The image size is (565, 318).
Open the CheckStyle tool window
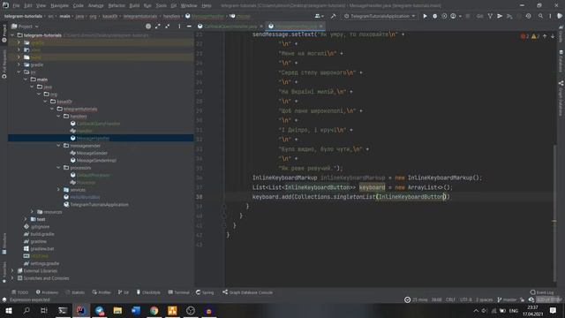(x=148, y=292)
